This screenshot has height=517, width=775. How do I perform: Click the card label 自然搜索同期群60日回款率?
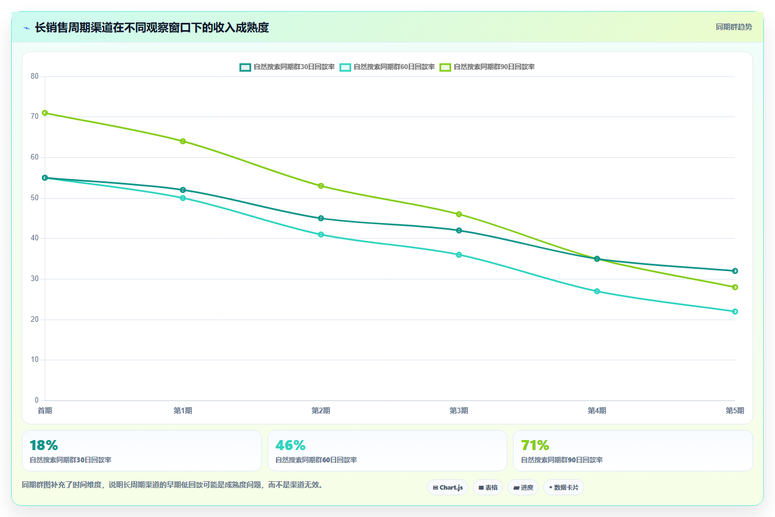pyautogui.click(x=316, y=460)
